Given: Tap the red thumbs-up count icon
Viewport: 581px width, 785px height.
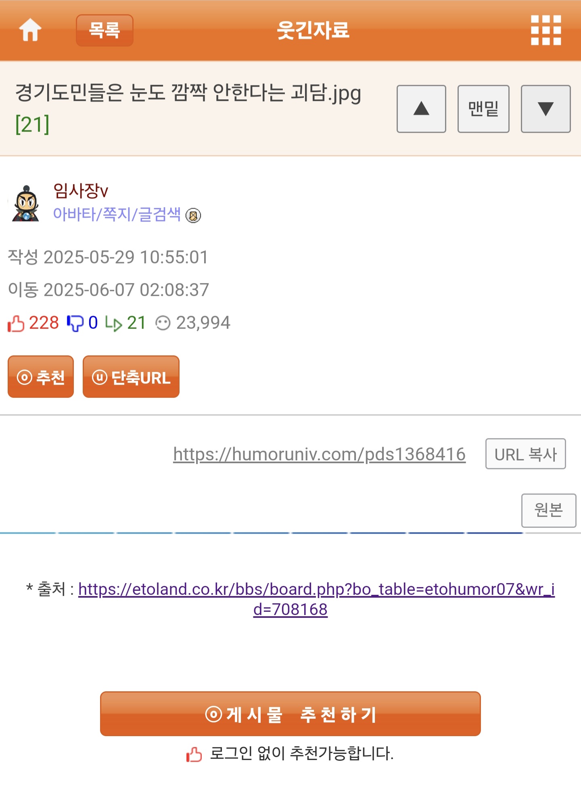Looking at the screenshot, I should tap(16, 323).
